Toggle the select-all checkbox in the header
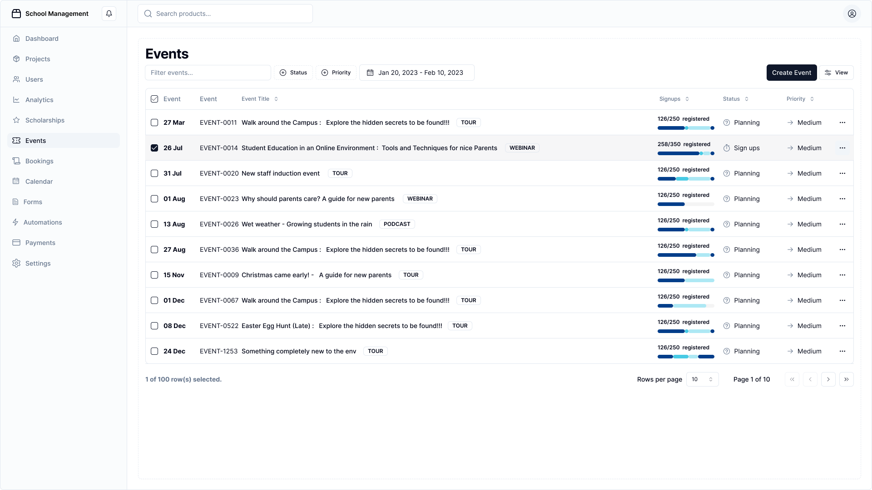This screenshot has width=872, height=490. tap(154, 98)
